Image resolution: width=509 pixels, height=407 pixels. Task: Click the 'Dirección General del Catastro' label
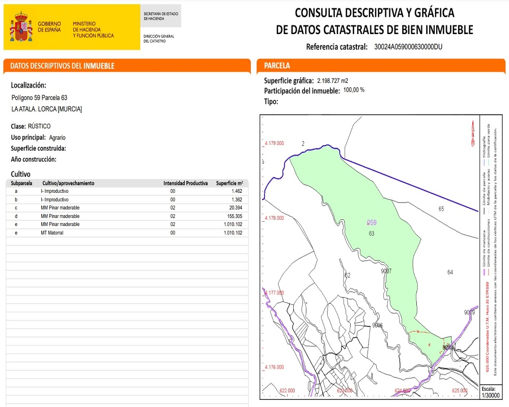point(159,39)
